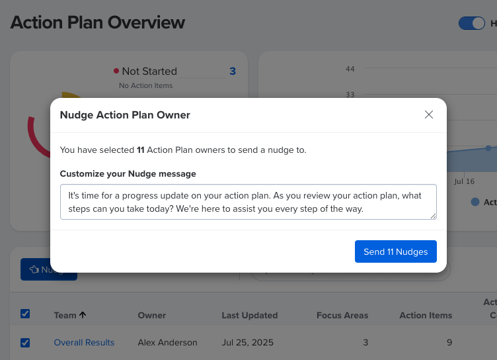497x360 pixels.
Task: Toggle the switch beside the page title
Action: pos(472,23)
